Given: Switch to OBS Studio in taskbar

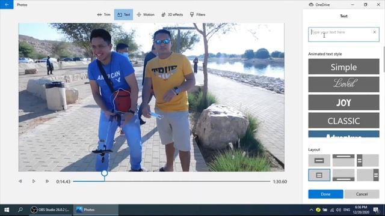Looking at the screenshot, I should tap(51, 210).
